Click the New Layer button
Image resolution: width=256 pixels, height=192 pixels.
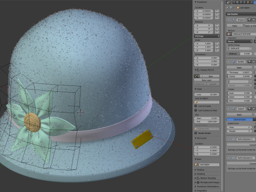(206, 80)
